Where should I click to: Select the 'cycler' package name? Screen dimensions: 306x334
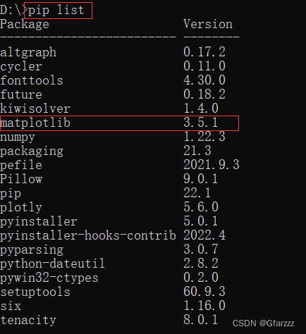[21, 67]
